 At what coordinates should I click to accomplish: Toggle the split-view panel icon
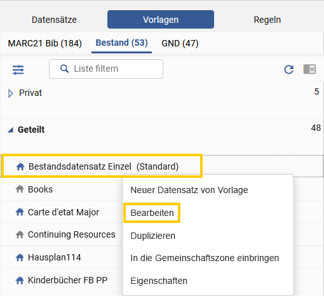pyautogui.click(x=309, y=69)
